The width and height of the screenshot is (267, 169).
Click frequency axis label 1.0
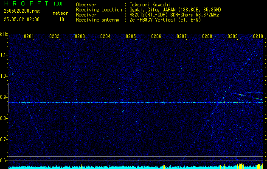(3, 76)
